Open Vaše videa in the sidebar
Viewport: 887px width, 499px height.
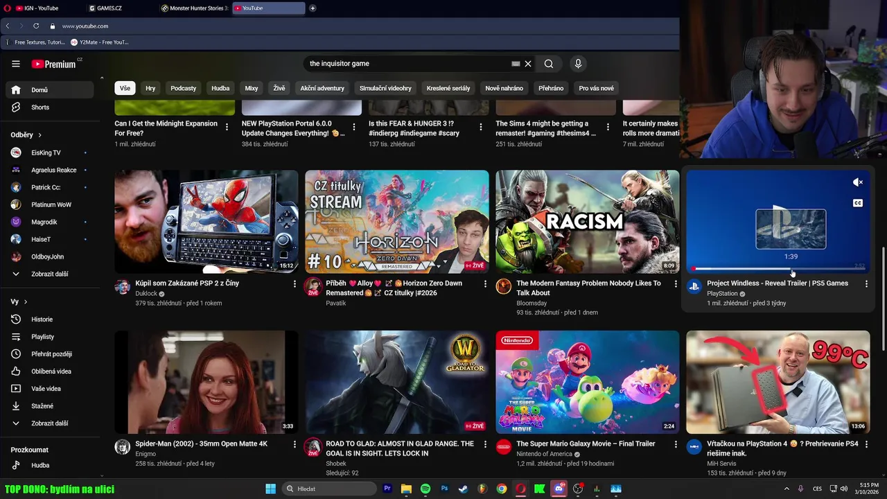[49, 389]
